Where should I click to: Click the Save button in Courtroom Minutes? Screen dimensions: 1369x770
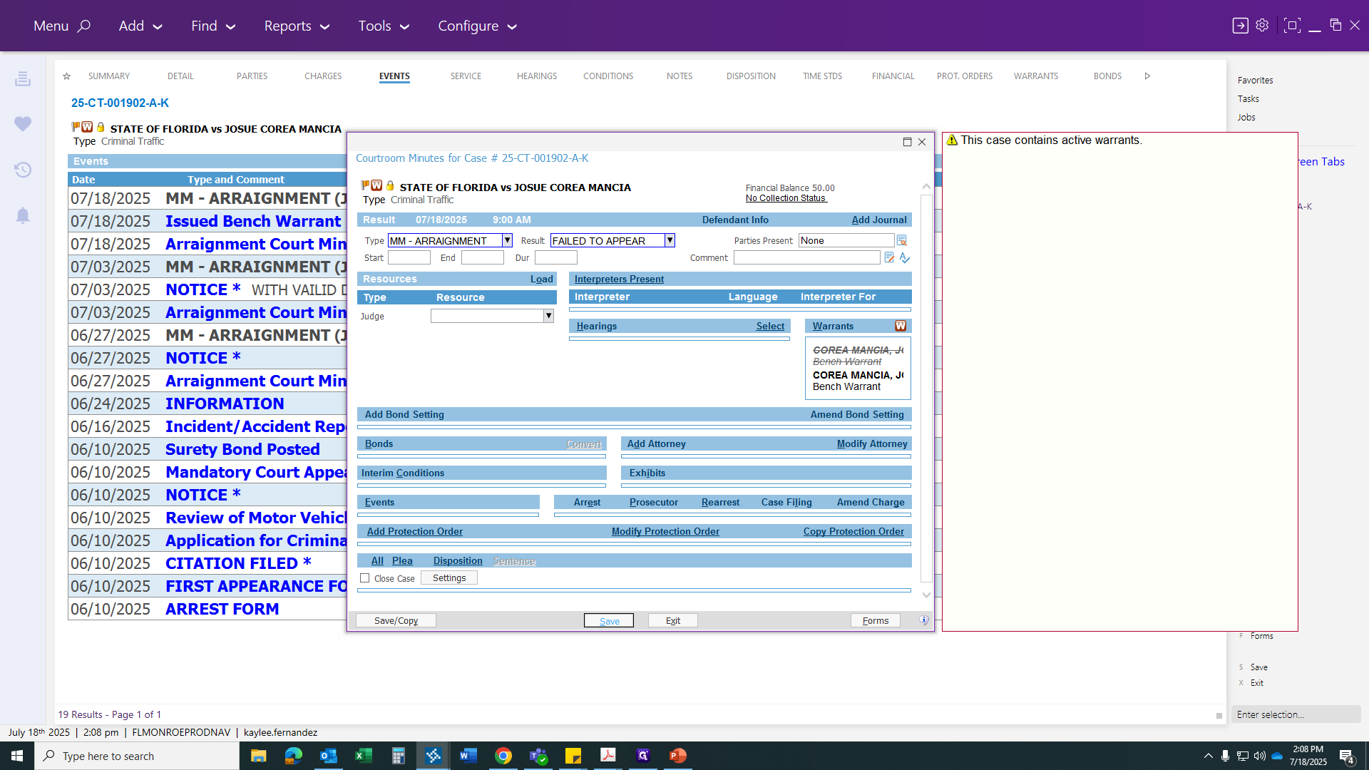(609, 620)
